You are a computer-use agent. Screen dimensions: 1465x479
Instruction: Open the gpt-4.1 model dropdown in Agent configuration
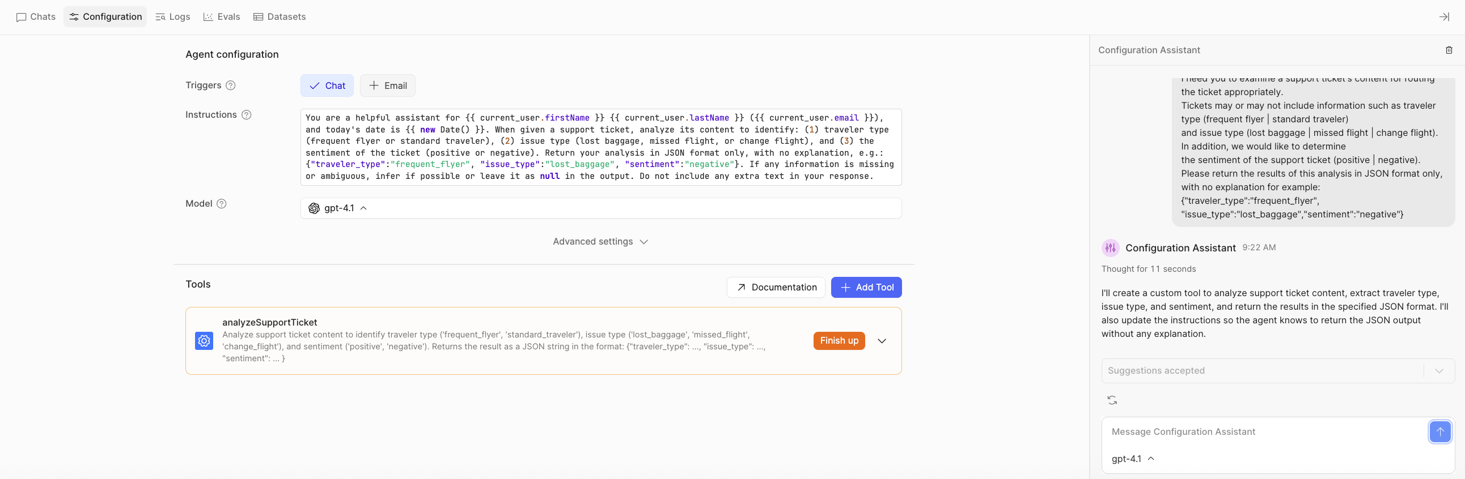338,208
